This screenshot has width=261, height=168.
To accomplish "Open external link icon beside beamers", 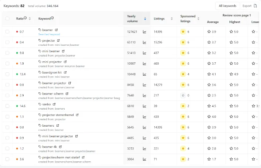I will coord(58,126).
